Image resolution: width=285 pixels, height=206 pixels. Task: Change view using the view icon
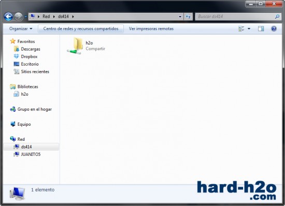tap(241, 28)
